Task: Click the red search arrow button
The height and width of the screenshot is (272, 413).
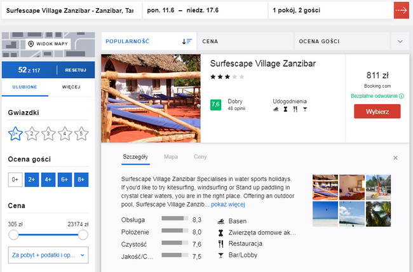Action: (401, 11)
